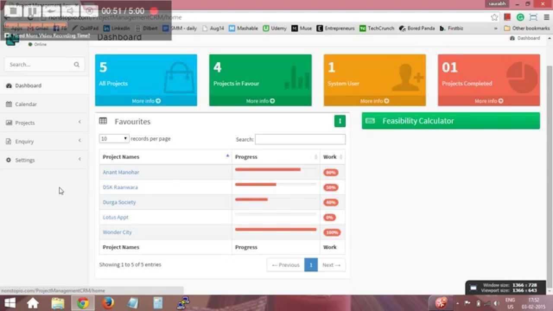553x311 pixels.
Task: Open the Feasibility Calculator panel
Action: coord(451,121)
